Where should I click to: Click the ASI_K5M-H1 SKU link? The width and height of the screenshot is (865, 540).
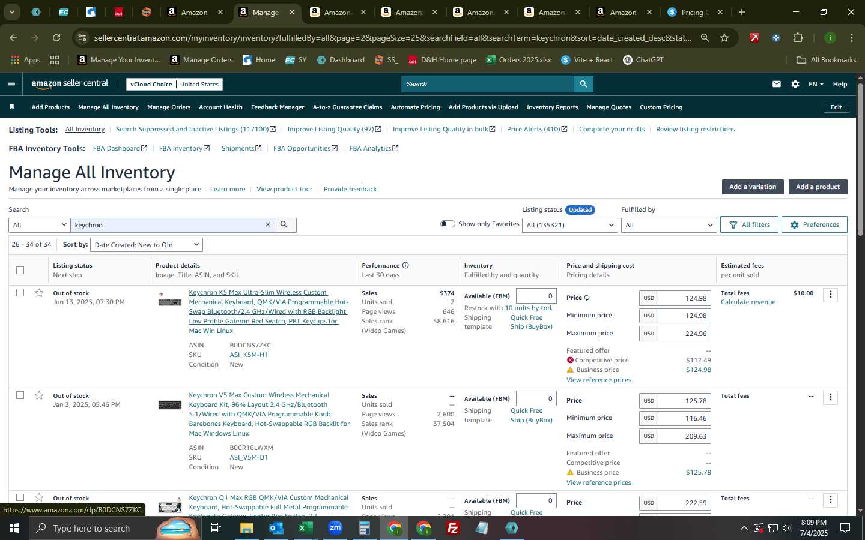pos(249,355)
